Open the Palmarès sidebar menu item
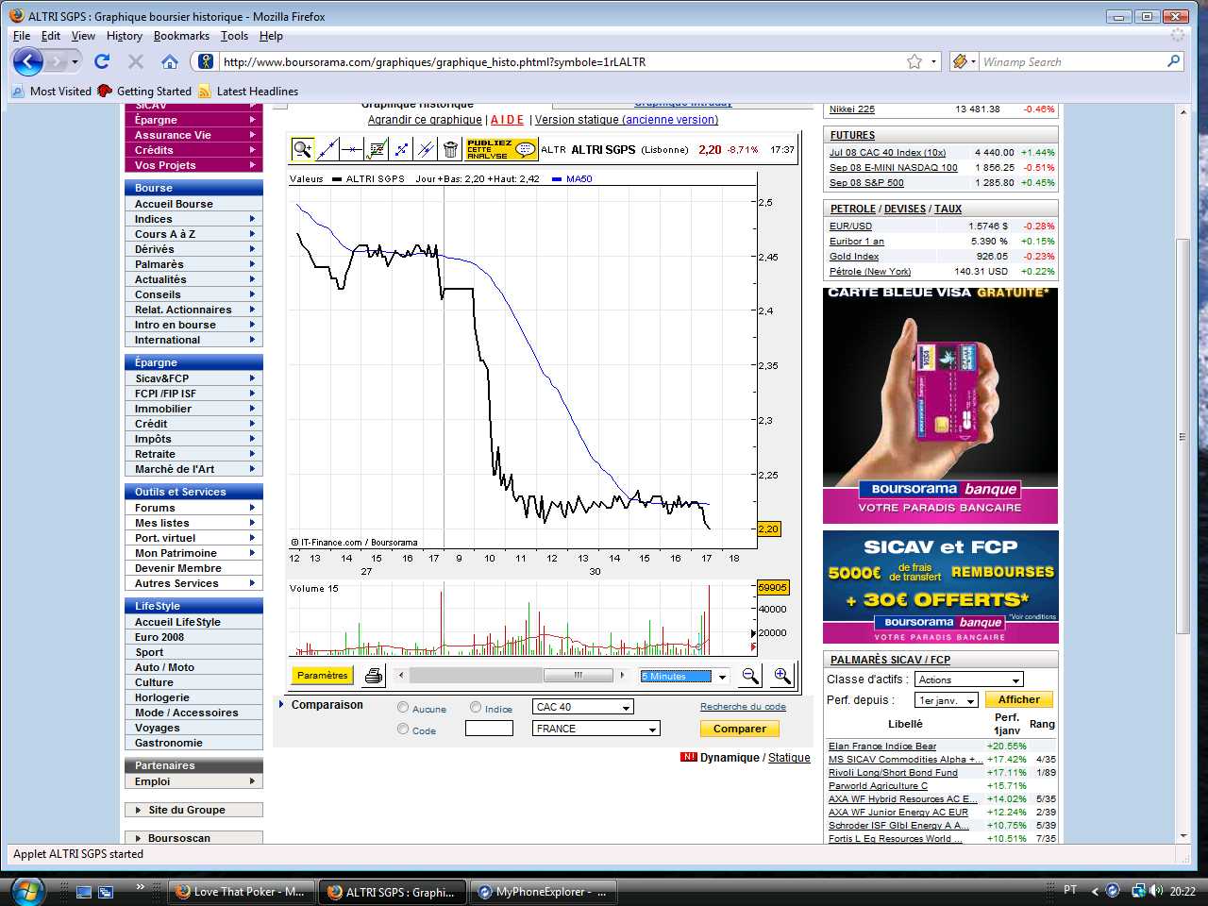Screen dimensions: 1208x906 pyautogui.click(x=193, y=264)
